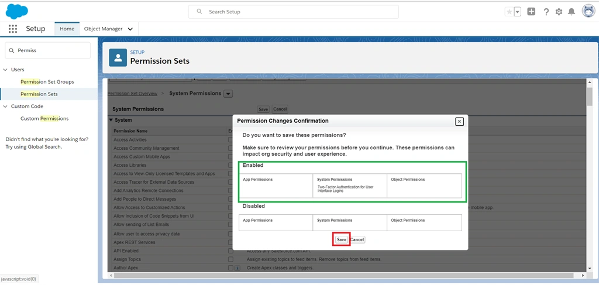Click the background Cancel button near System Permissions
The image size is (599, 285).
pos(280,109)
